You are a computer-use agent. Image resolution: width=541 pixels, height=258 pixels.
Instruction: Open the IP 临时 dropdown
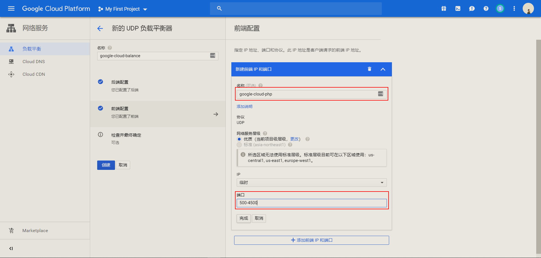(x=312, y=183)
